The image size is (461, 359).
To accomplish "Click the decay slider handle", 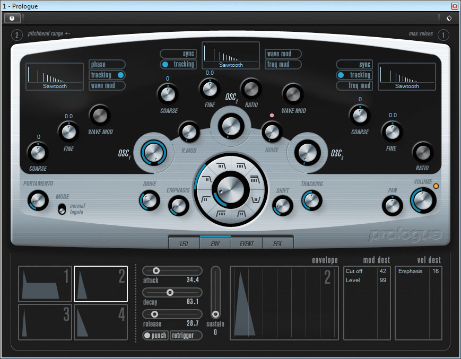I will click(x=170, y=292).
